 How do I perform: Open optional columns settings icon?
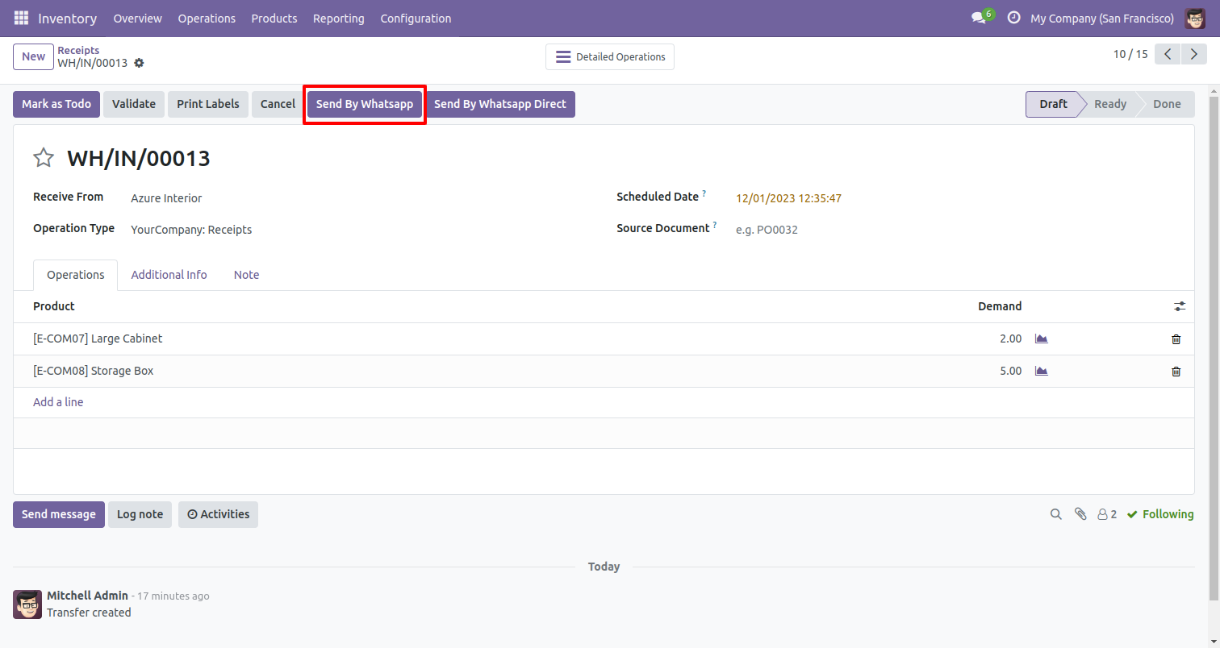[x=1180, y=306]
